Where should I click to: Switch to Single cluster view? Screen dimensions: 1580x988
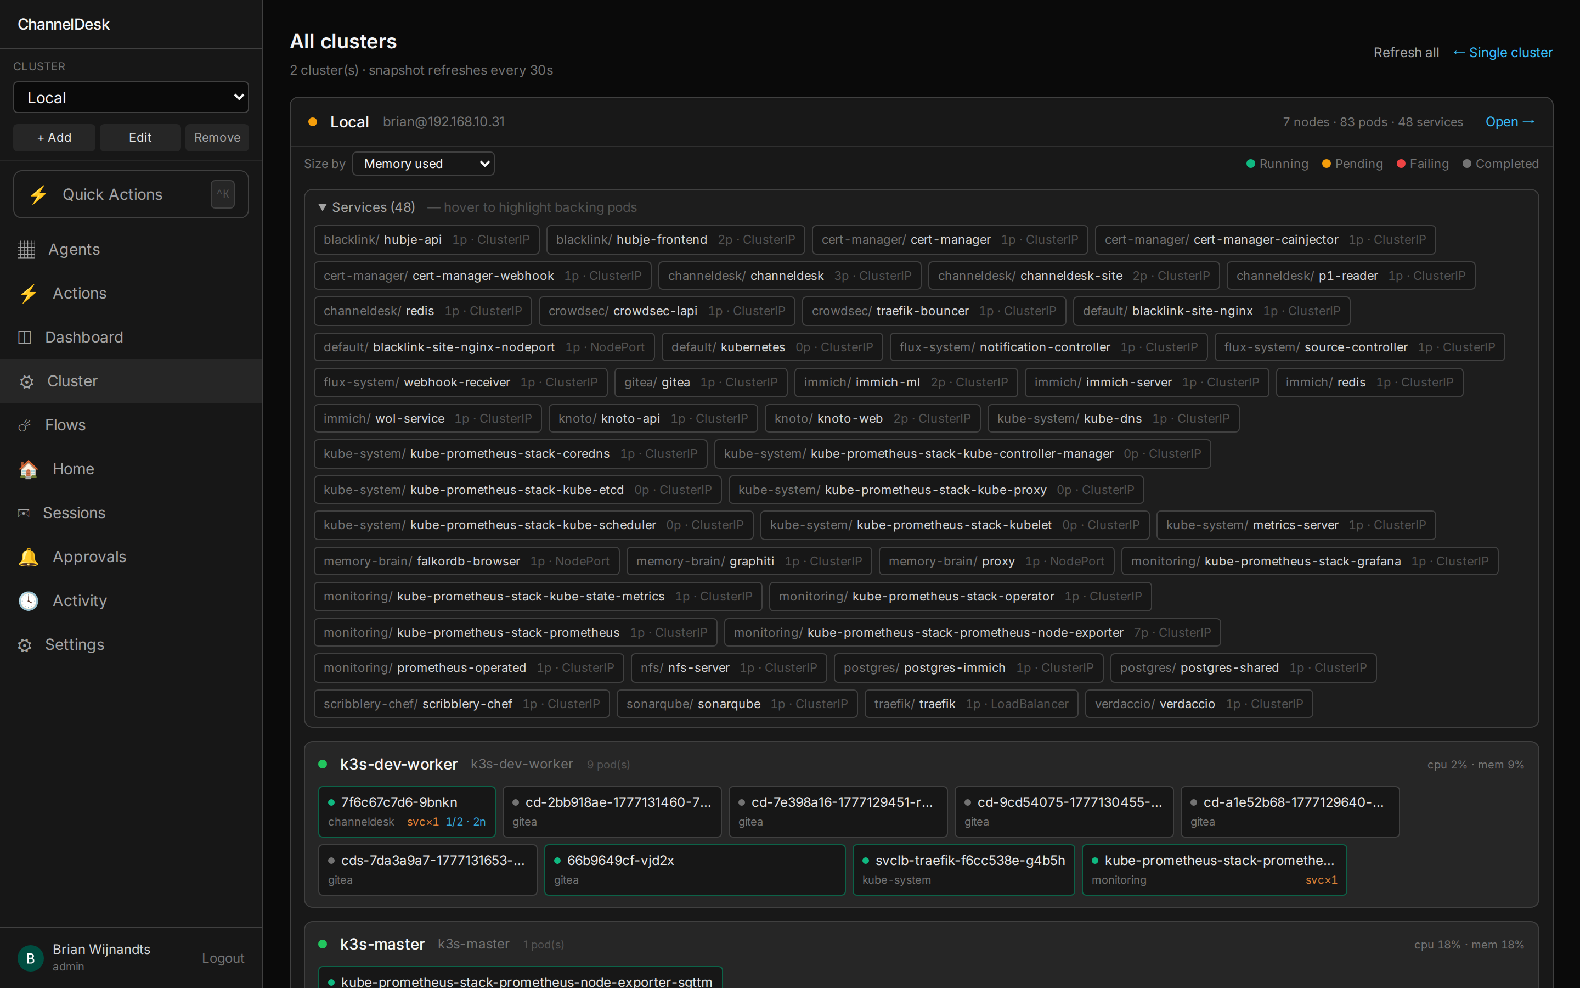[1503, 52]
